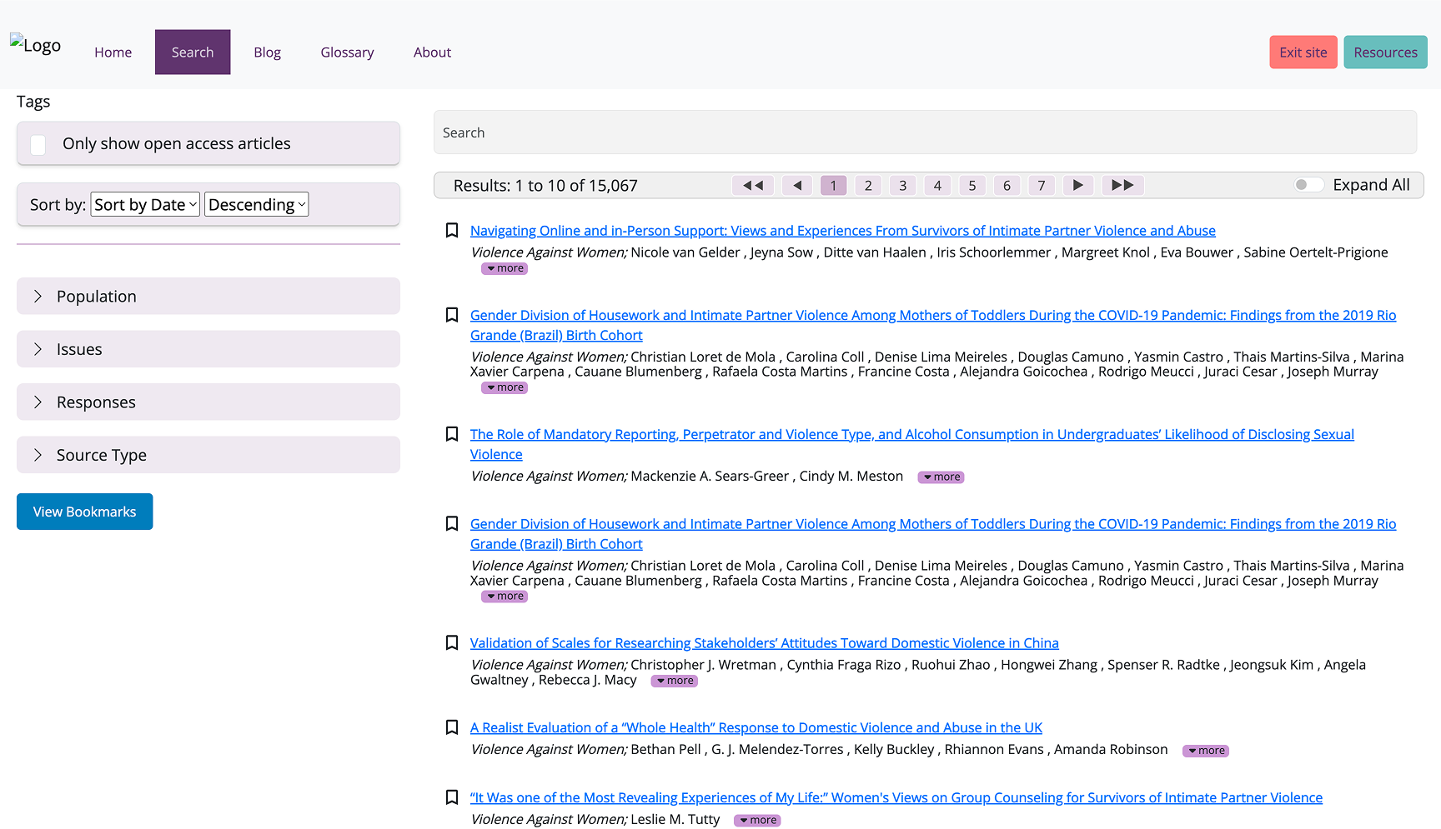This screenshot has width=1441, height=829.
Task: Open It Was one of the Most Revealing article link
Action: (x=896, y=798)
